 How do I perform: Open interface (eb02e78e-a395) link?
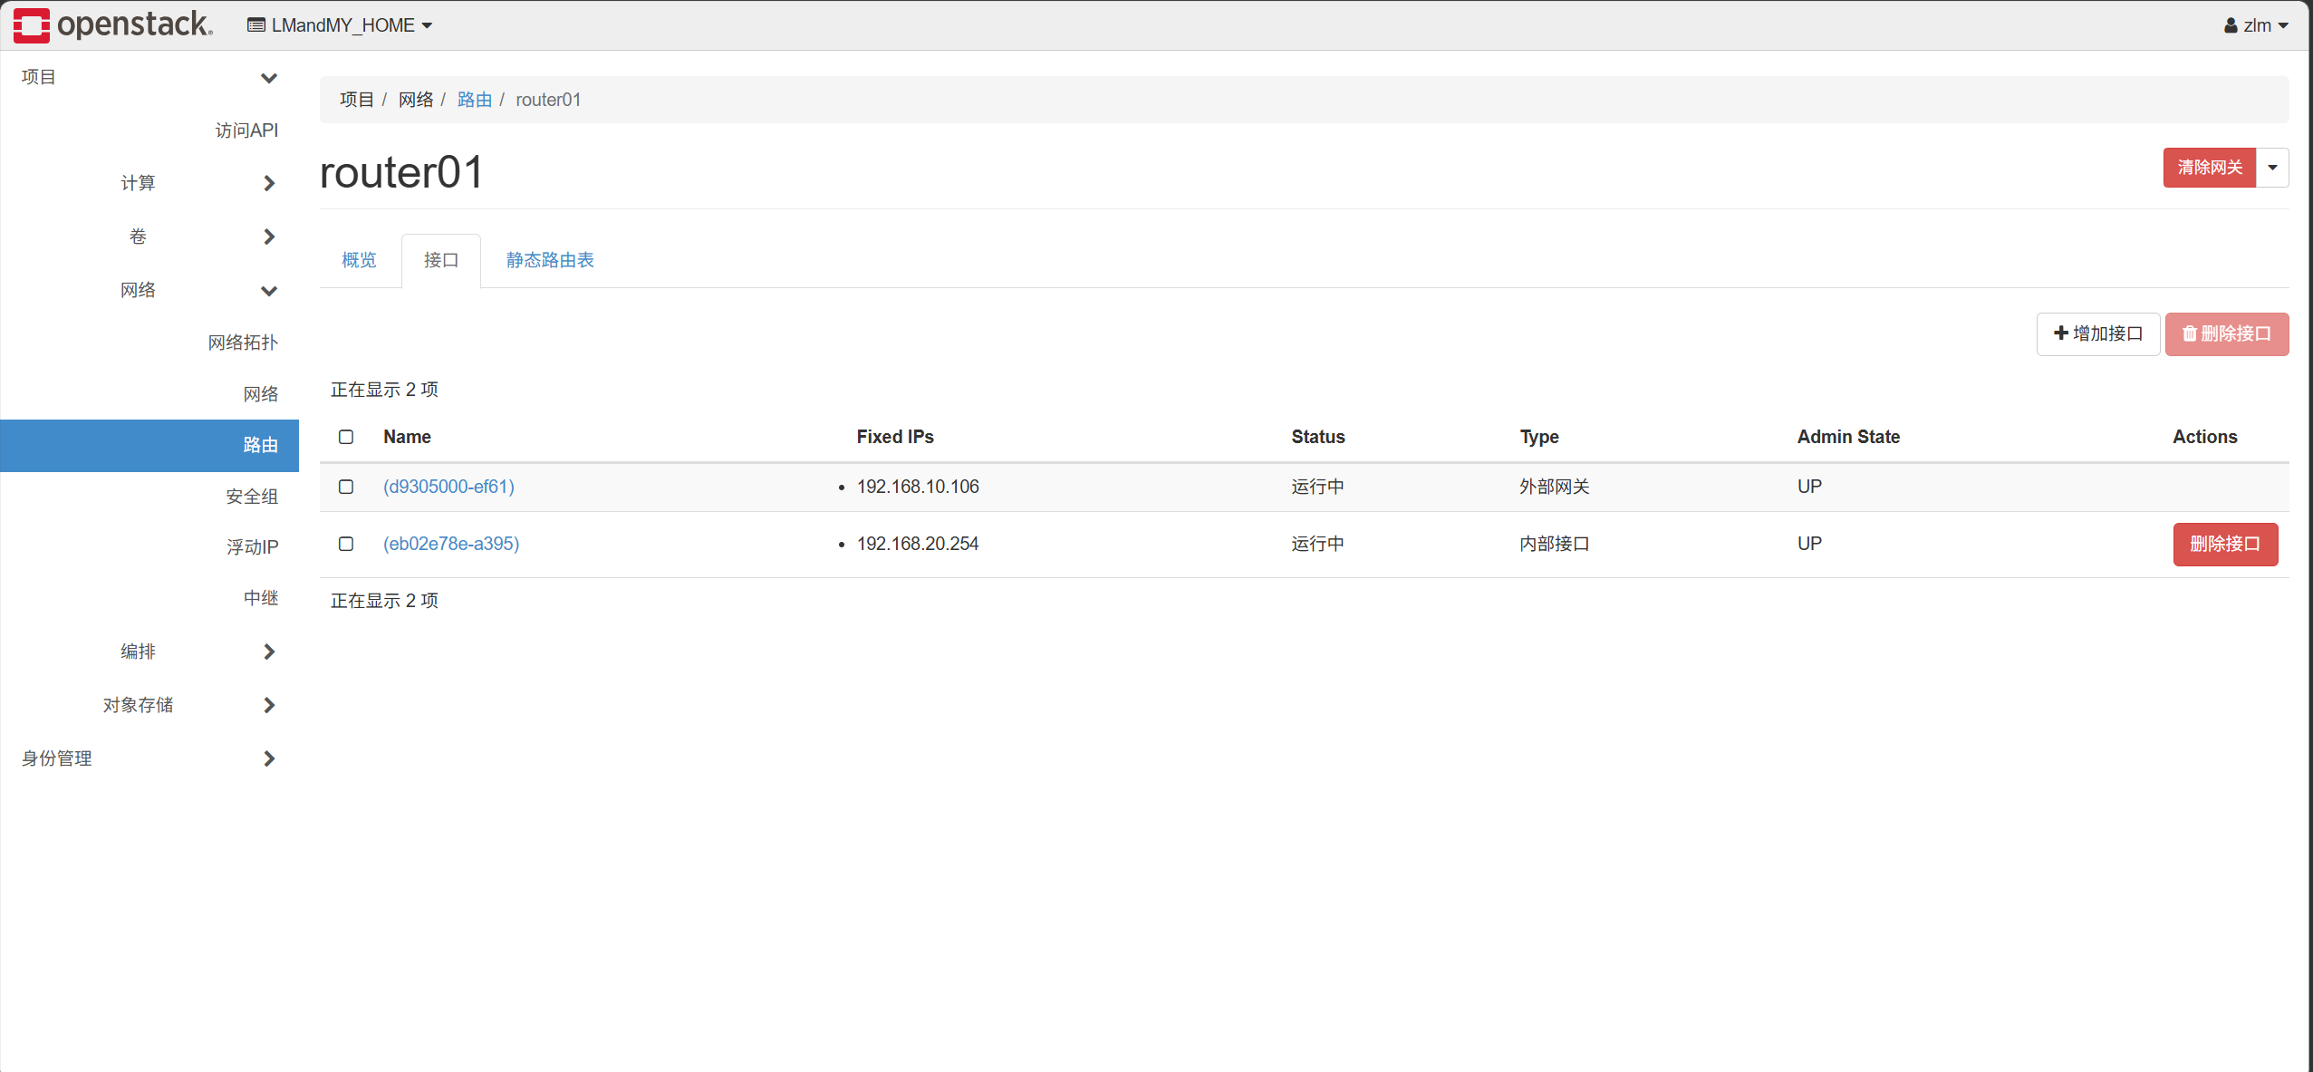[451, 544]
